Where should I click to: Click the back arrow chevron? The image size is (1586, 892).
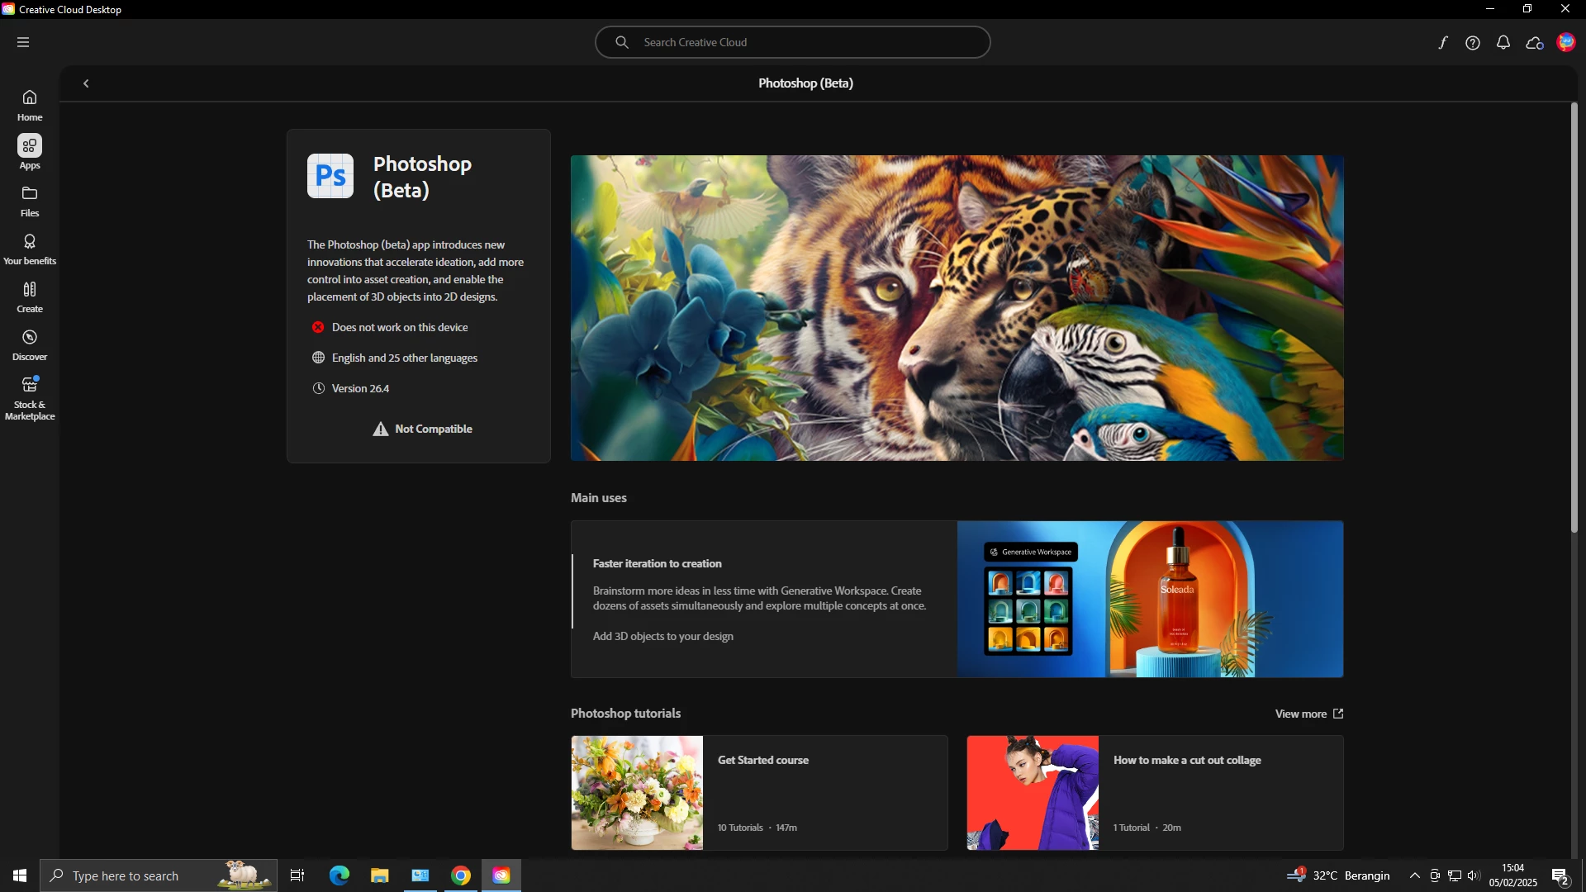86,83
